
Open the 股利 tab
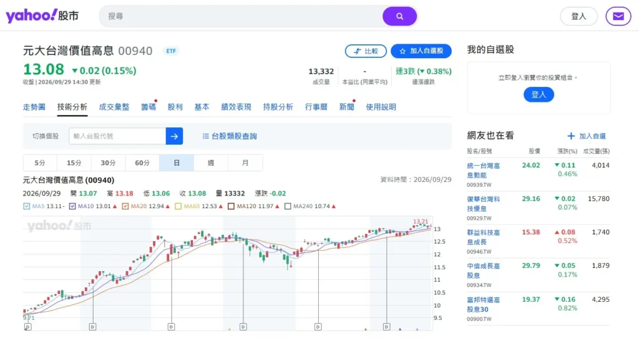[175, 107]
